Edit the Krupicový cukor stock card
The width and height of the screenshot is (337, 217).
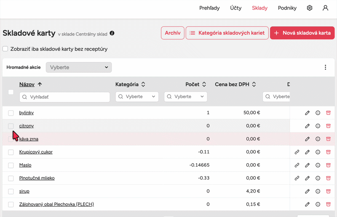(x=308, y=152)
